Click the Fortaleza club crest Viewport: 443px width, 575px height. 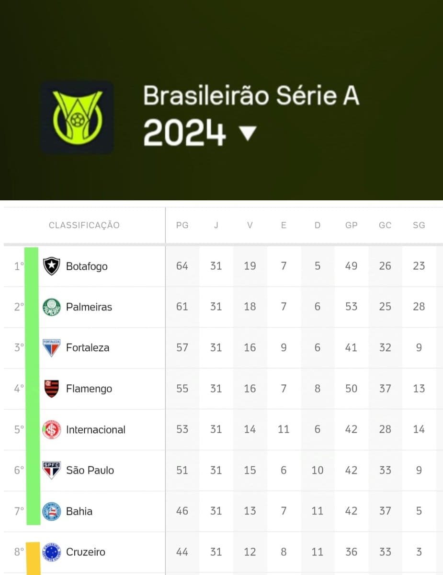[x=52, y=347]
